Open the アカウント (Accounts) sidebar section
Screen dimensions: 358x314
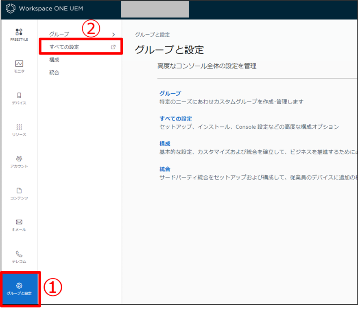point(19,162)
